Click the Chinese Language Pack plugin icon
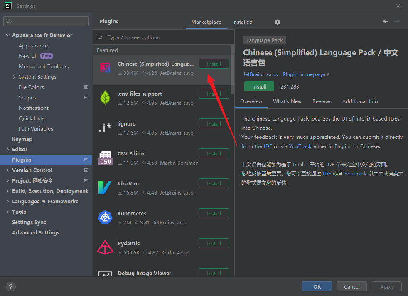Screen dimensions: 408x296 pyautogui.click(x=105, y=68)
